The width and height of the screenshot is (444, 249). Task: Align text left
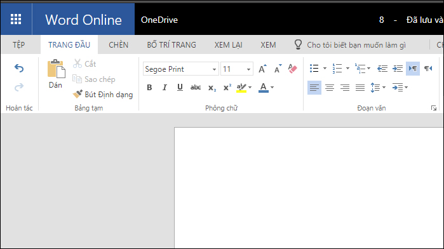pyautogui.click(x=314, y=88)
